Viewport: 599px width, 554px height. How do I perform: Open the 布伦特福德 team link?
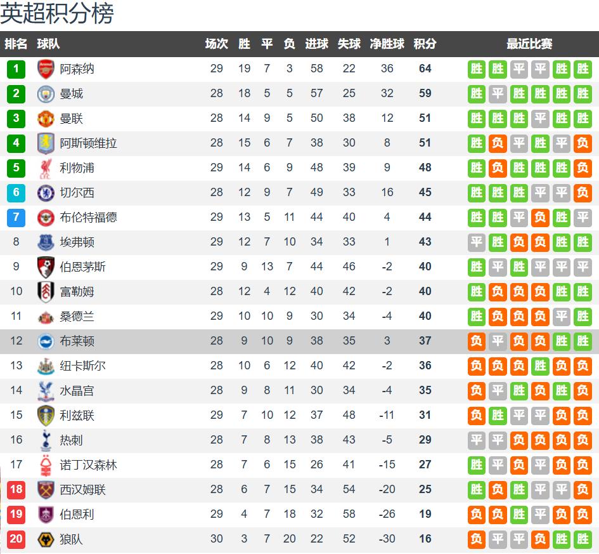pyautogui.click(x=88, y=217)
